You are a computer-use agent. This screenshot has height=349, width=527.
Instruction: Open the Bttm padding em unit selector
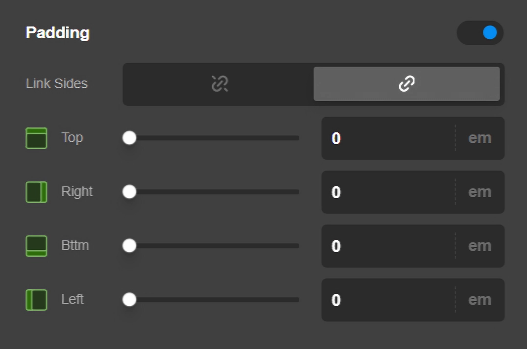point(479,246)
